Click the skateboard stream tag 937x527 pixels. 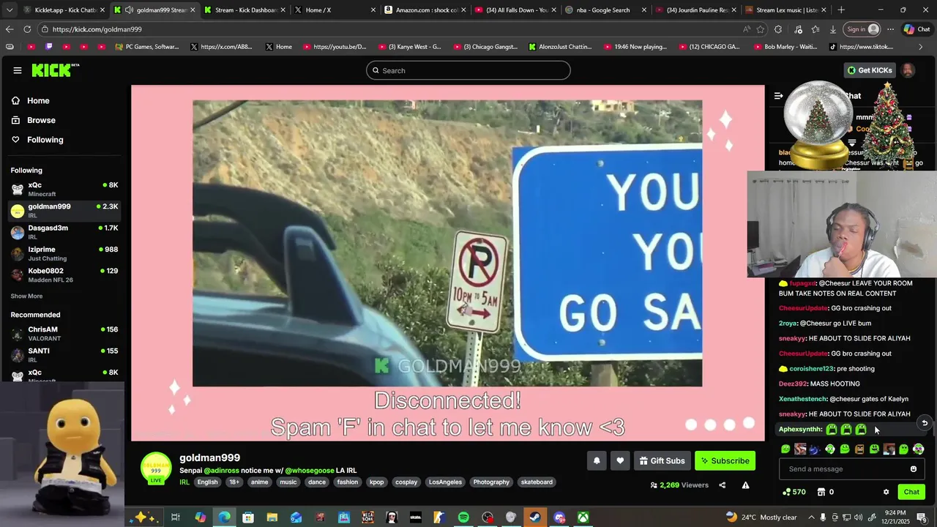click(x=537, y=482)
